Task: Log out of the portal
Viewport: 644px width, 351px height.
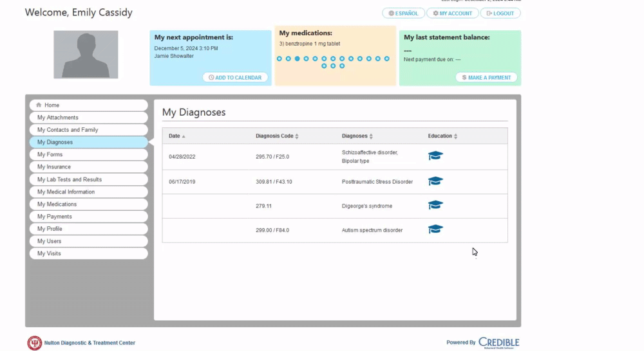Action: [500, 13]
